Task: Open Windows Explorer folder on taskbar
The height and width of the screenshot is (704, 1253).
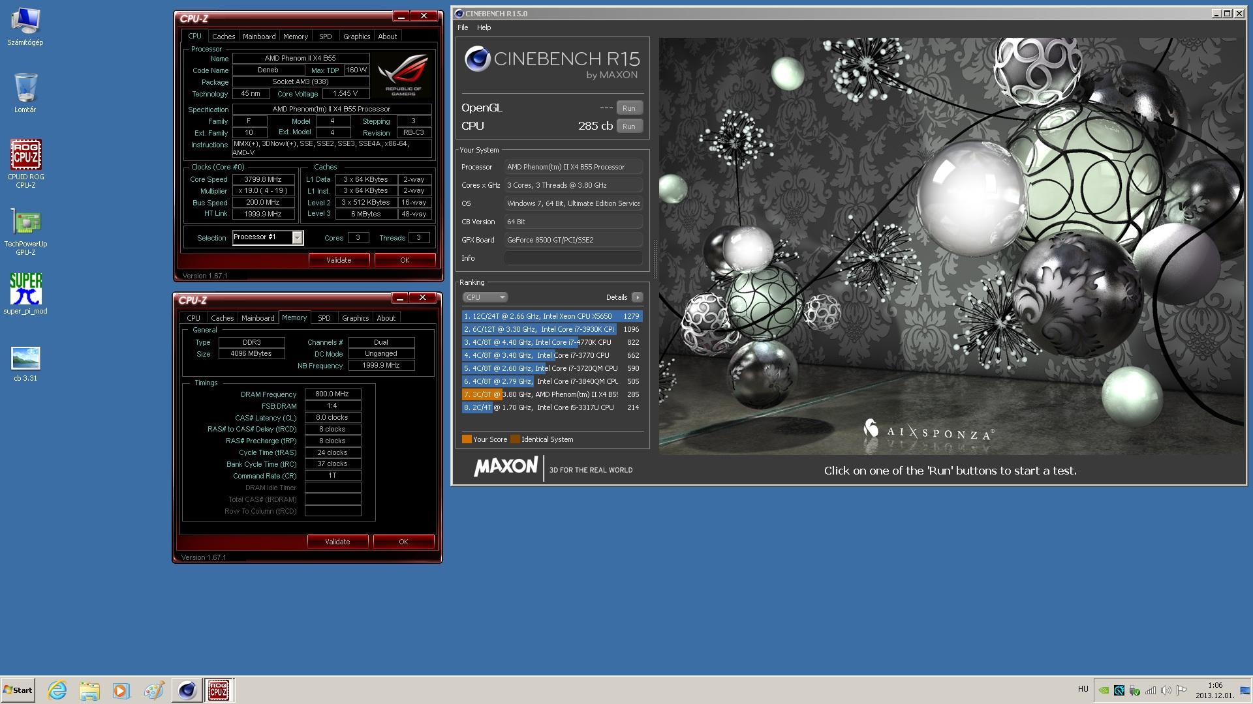Action: [89, 690]
